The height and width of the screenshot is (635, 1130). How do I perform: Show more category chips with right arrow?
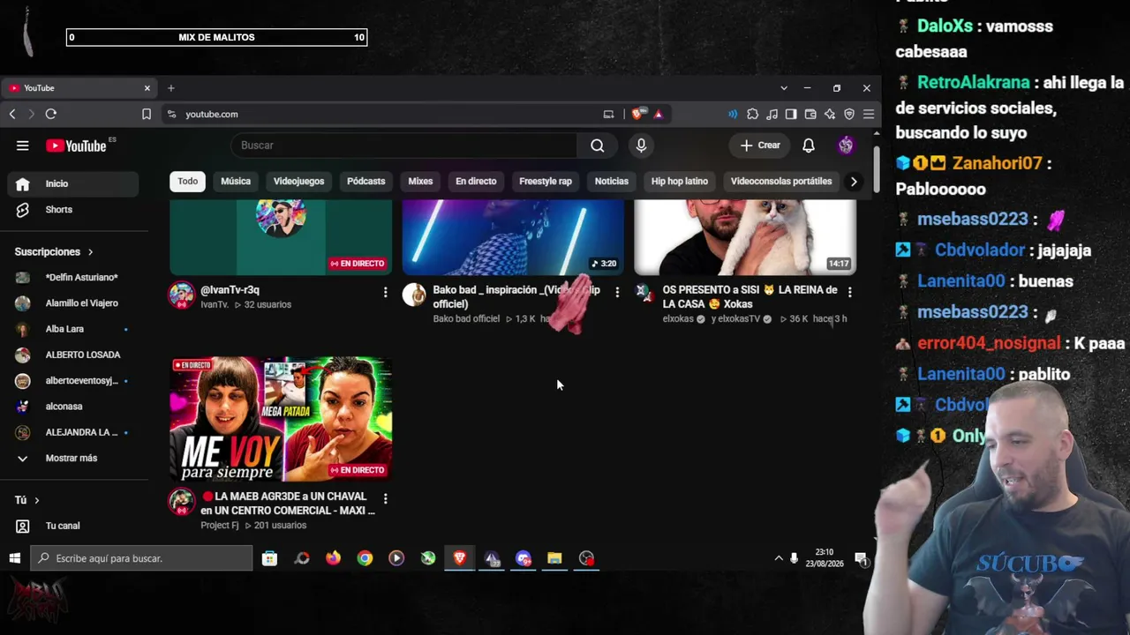click(x=853, y=182)
